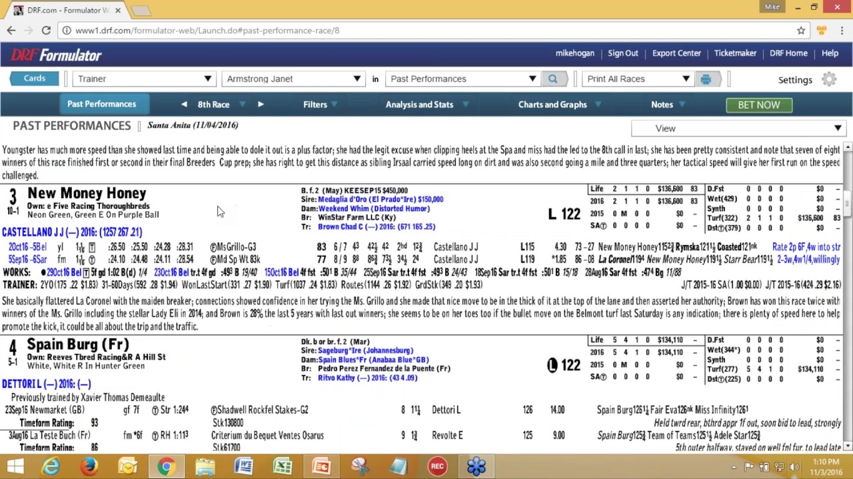
Task: Click page vertical scrollbar down arrow
Action: (x=848, y=447)
